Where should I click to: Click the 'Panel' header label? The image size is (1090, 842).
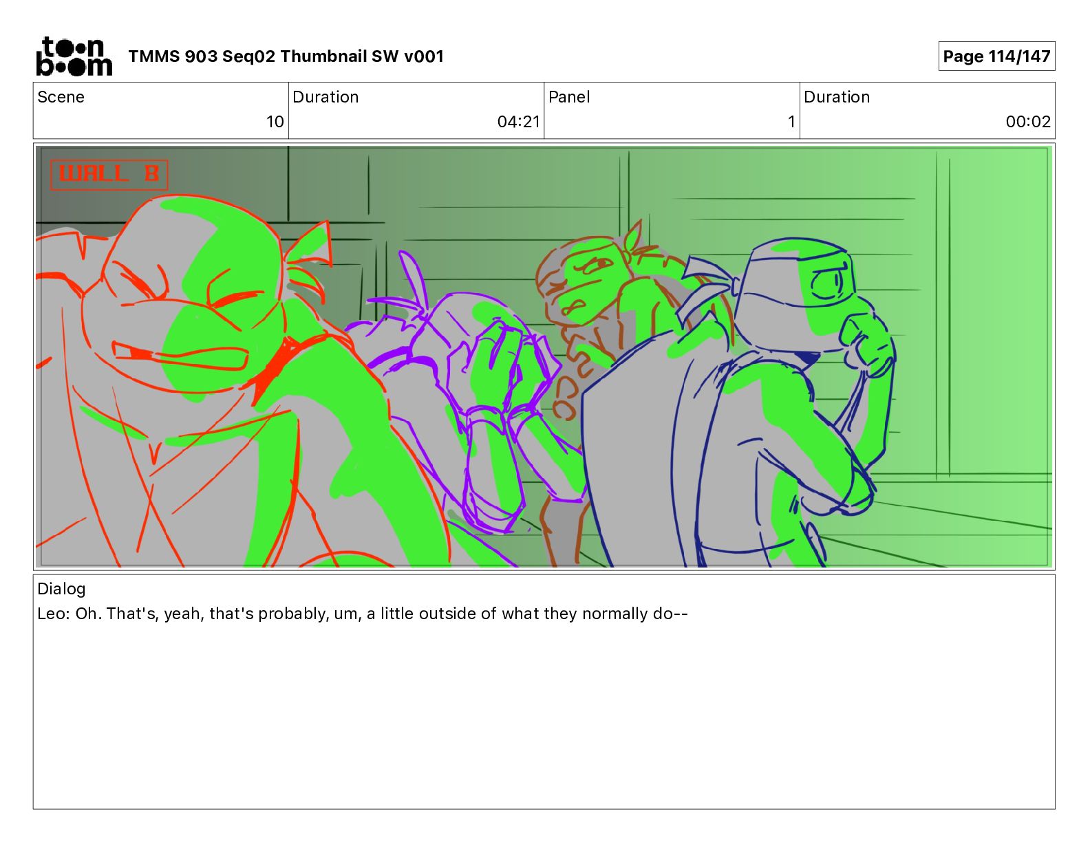(x=569, y=97)
